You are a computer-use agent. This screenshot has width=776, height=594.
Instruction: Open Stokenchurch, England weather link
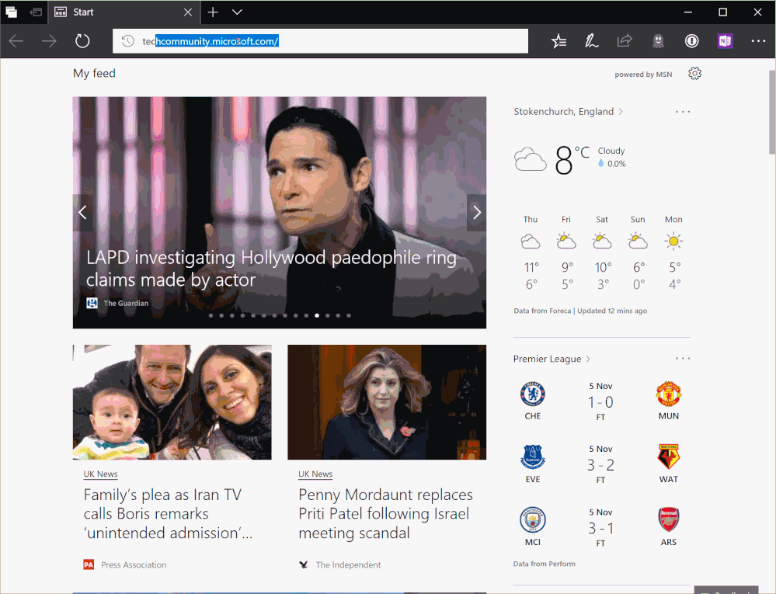[x=568, y=112]
